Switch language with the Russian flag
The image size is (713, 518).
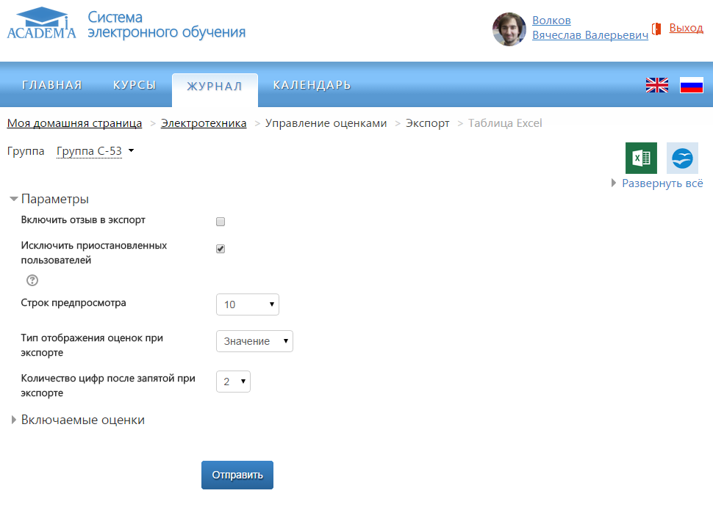pos(691,85)
